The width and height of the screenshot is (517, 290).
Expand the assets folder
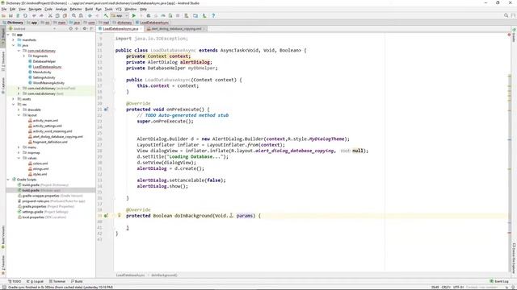click(13, 99)
